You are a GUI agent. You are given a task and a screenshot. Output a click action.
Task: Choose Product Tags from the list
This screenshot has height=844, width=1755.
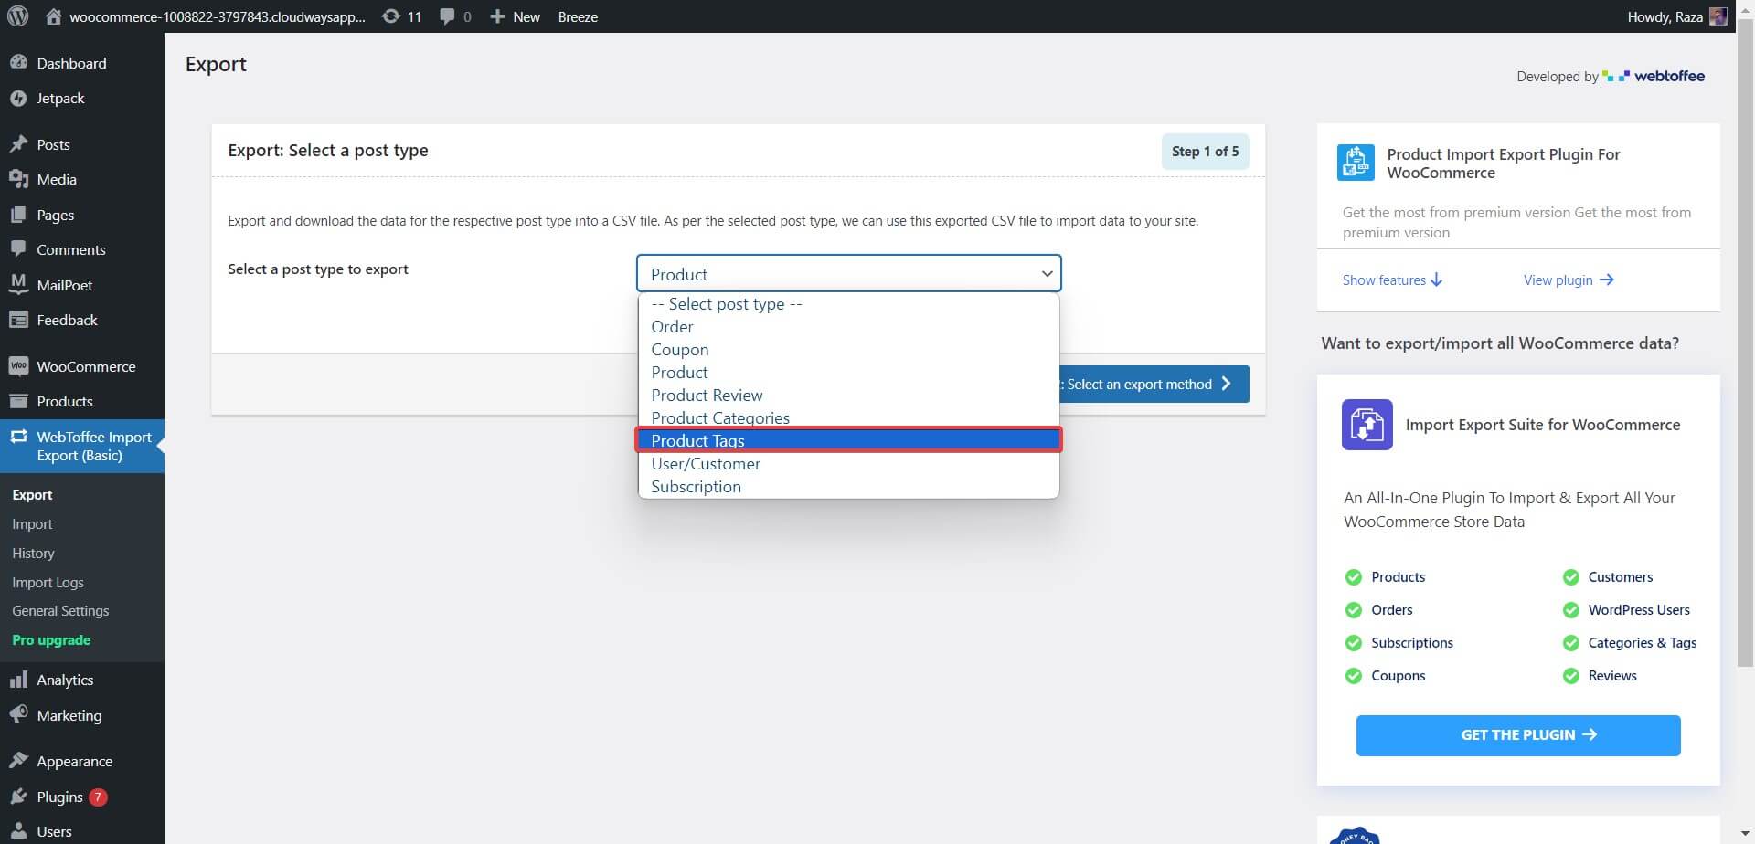click(848, 440)
